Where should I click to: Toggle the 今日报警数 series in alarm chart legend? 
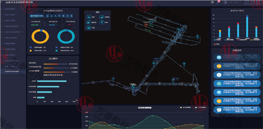[x=196, y=107]
